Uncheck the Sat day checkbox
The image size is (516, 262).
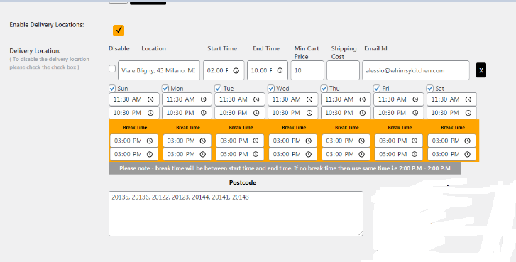click(430, 88)
